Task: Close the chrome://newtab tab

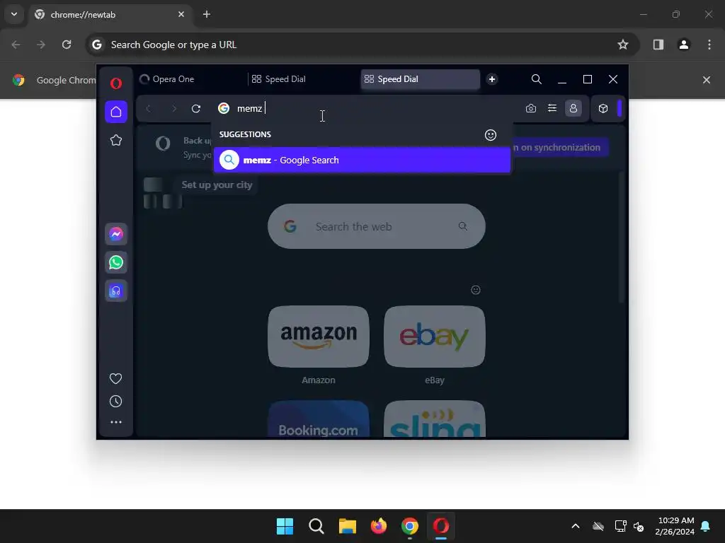Action: tap(181, 14)
